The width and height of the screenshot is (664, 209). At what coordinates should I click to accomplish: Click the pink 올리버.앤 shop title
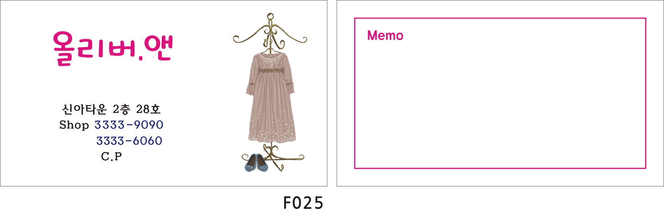[112, 48]
